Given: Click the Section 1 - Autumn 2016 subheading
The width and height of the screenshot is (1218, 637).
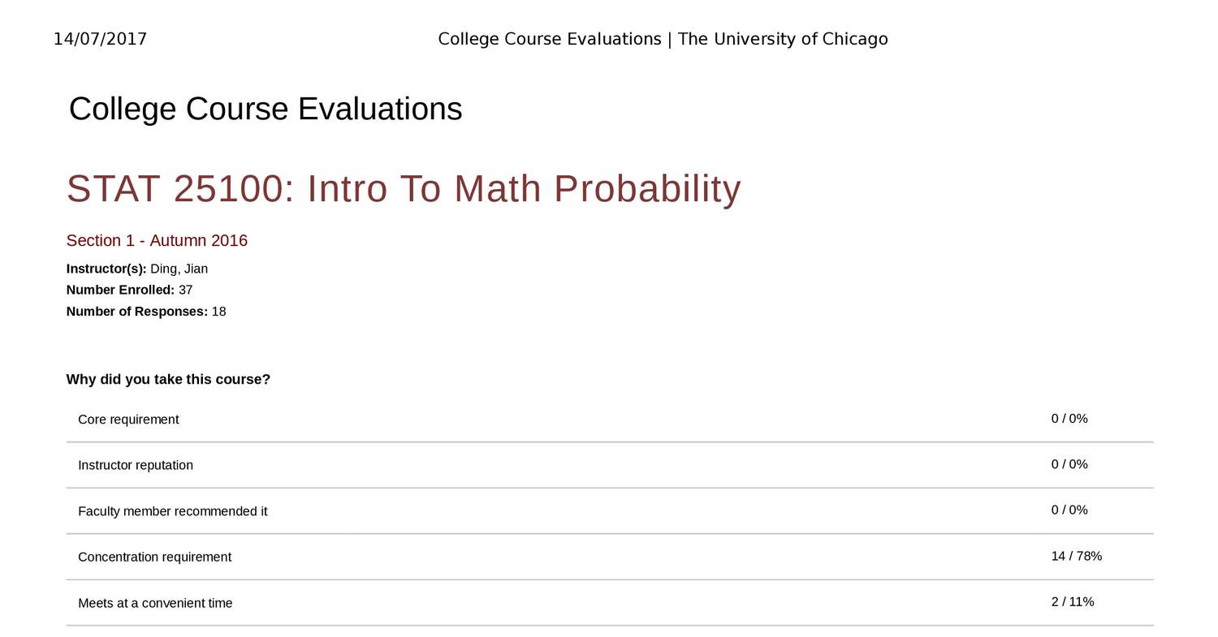Looking at the screenshot, I should [157, 240].
